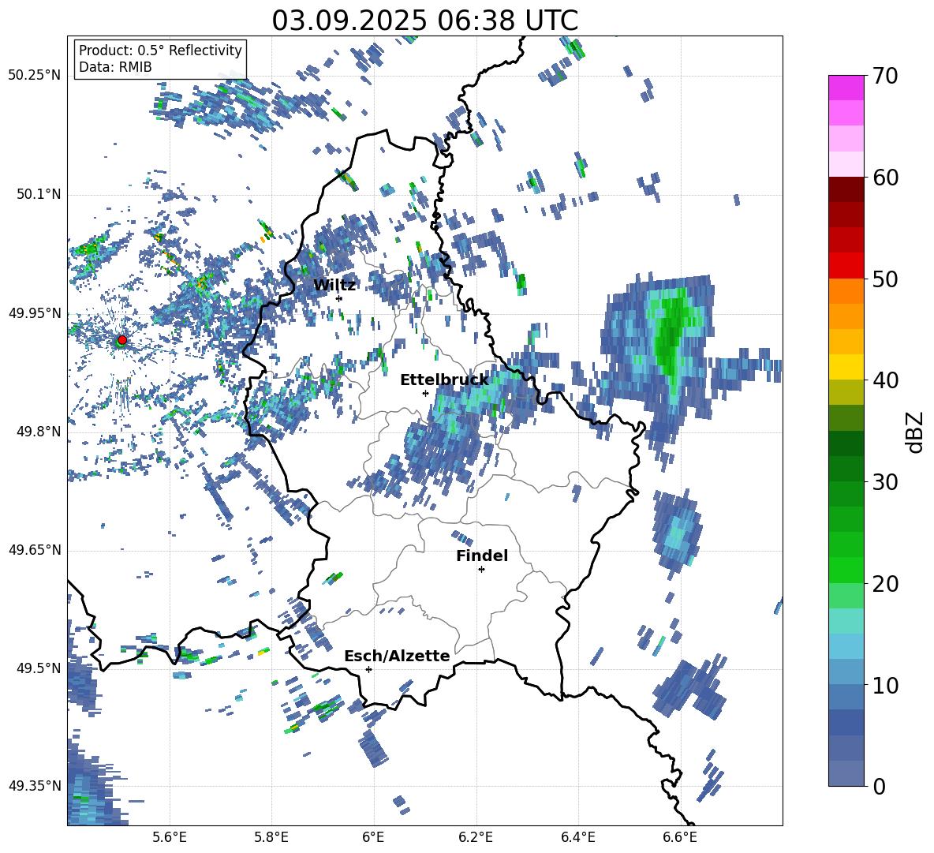Click the 6.2°E longitude label
934x853 pixels.
tap(476, 837)
